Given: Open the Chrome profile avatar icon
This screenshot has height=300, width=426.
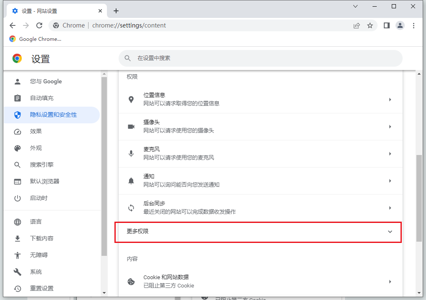Looking at the screenshot, I should click(400, 25).
